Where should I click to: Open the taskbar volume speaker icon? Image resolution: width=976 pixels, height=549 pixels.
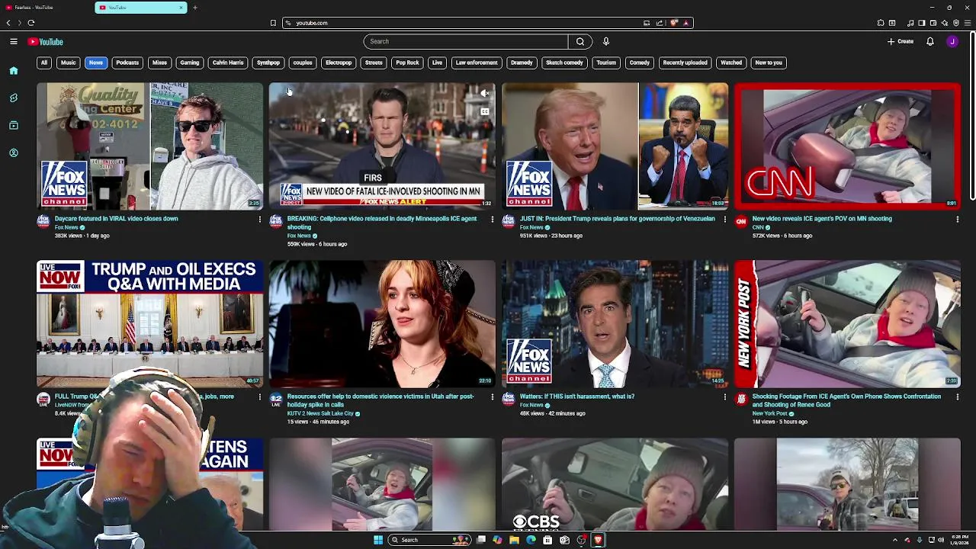[942, 540]
